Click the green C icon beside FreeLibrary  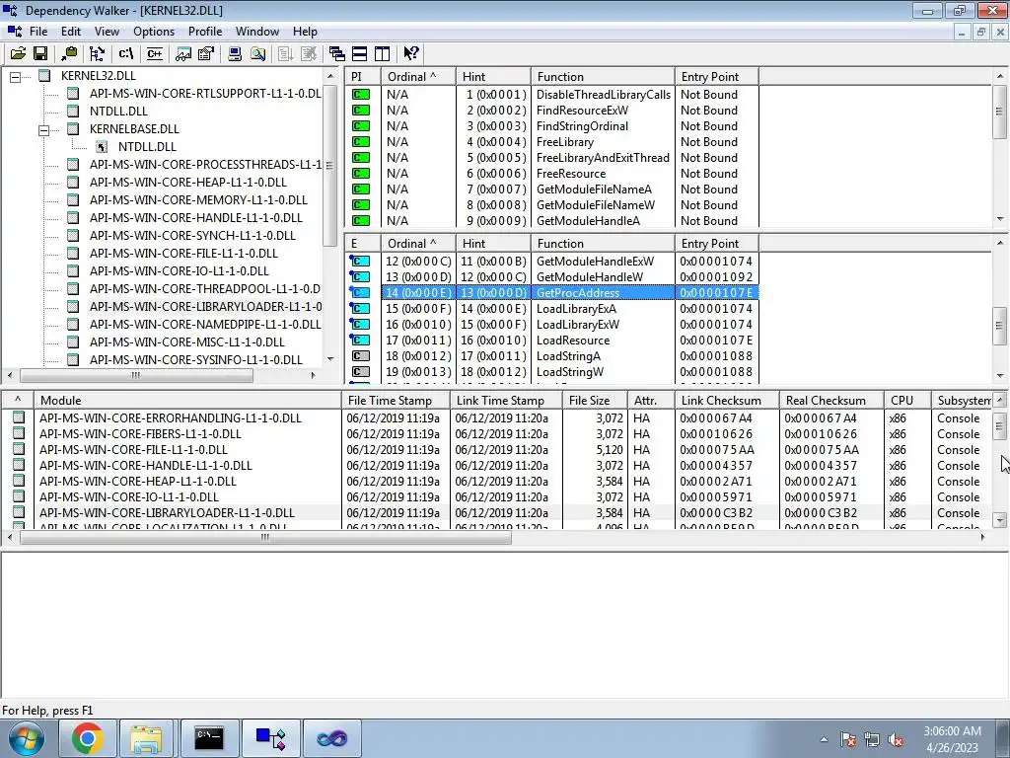coord(361,142)
